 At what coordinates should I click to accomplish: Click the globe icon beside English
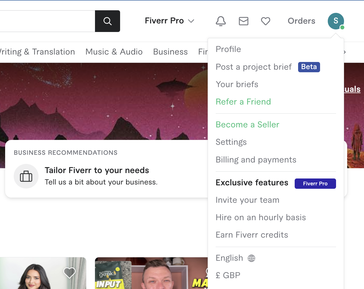coord(251,258)
